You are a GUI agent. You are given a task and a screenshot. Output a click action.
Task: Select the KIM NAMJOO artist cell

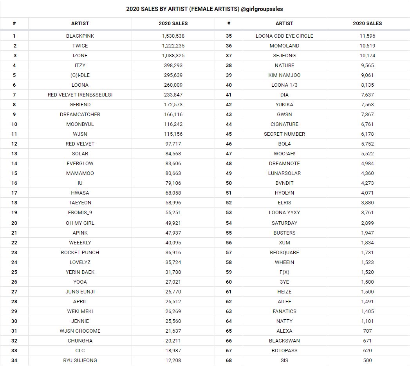(x=284, y=75)
